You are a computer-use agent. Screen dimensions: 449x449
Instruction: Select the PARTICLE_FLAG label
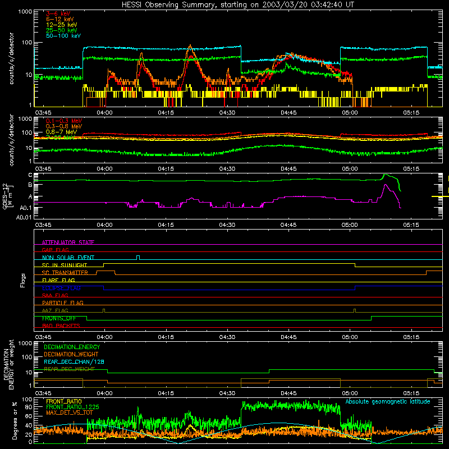[x=63, y=303]
